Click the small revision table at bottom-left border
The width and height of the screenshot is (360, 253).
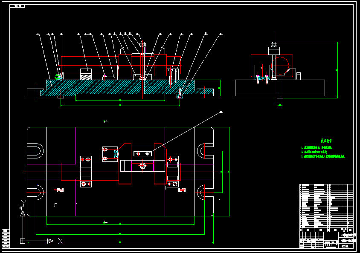click(x=6, y=238)
